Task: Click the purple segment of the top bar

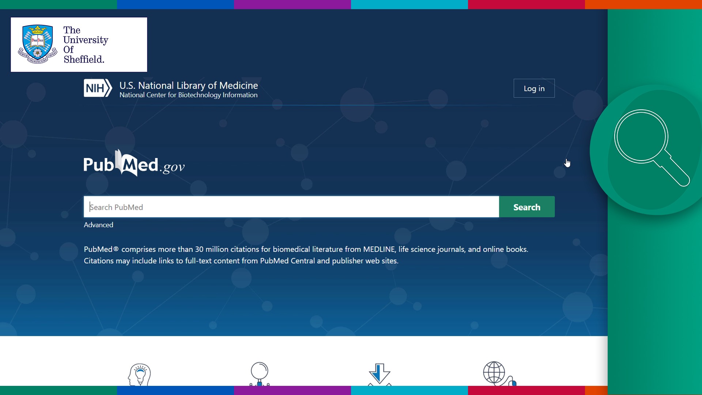Action: point(292,4)
